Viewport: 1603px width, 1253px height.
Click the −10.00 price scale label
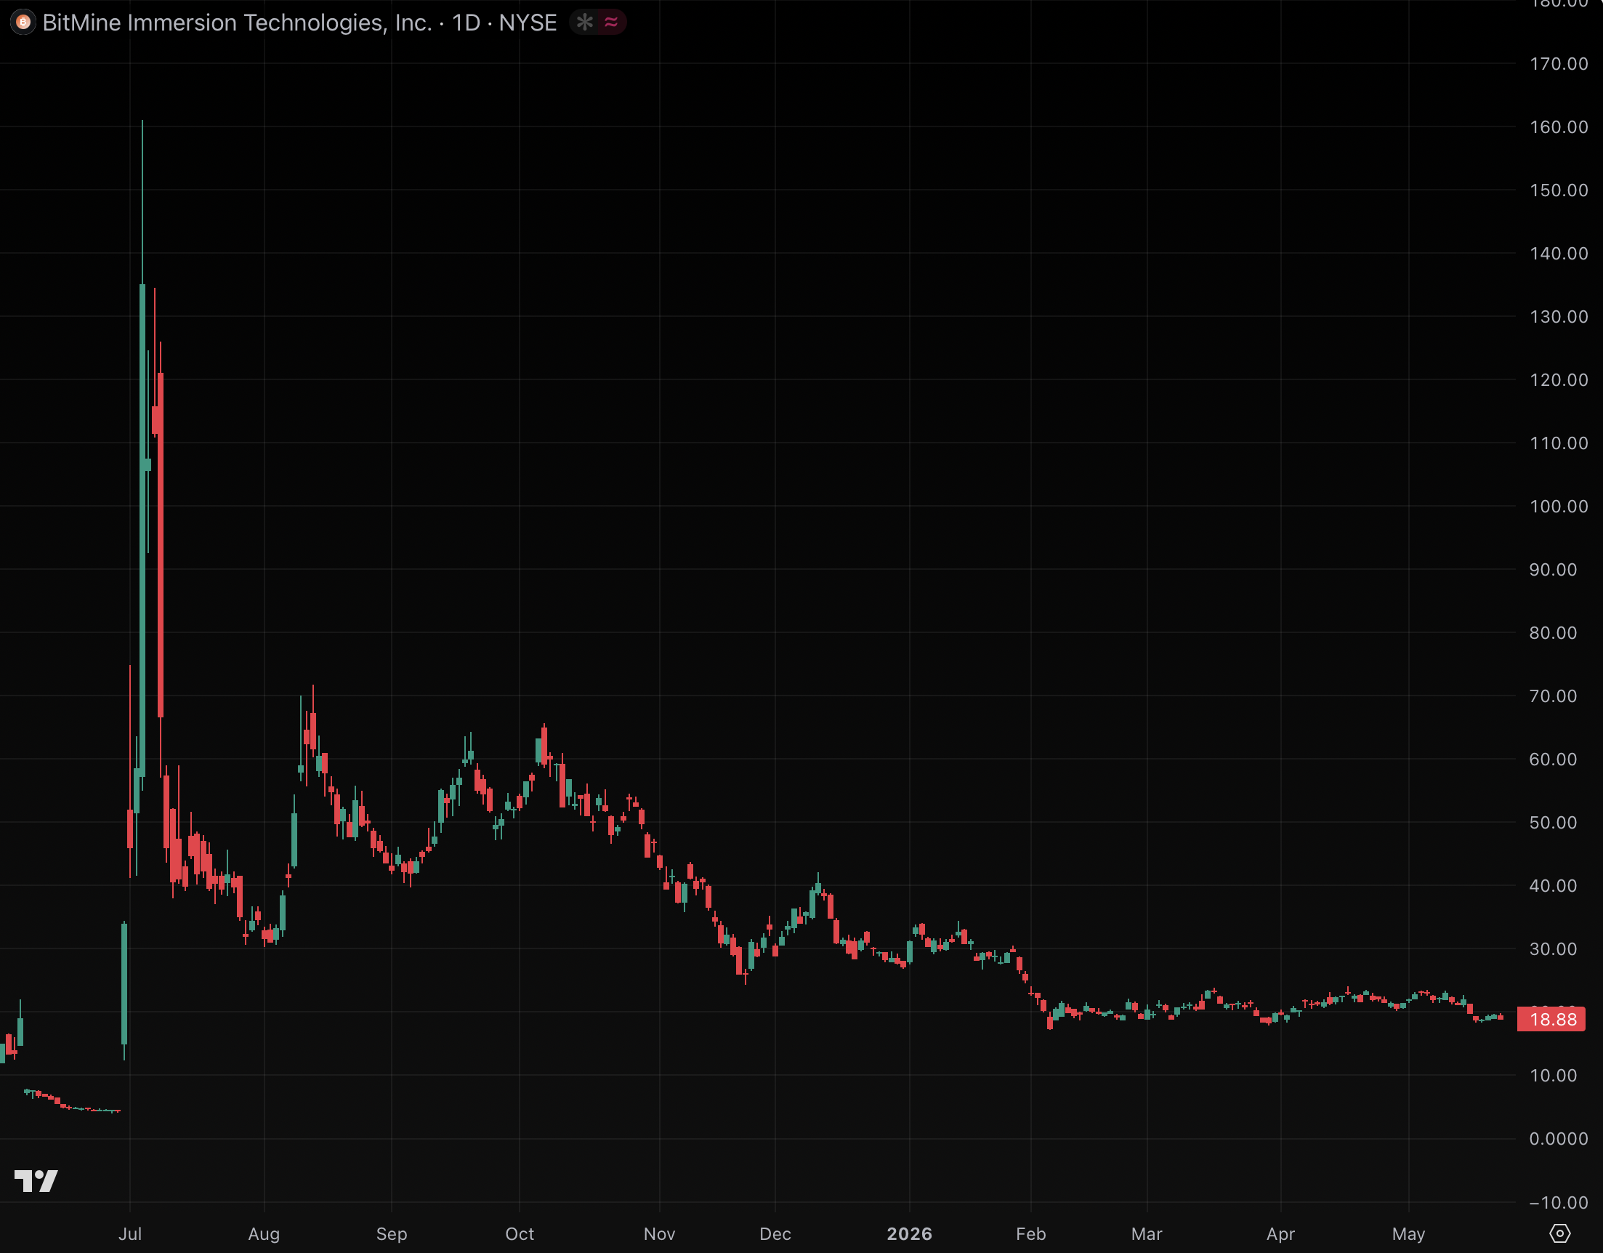tap(1559, 1202)
